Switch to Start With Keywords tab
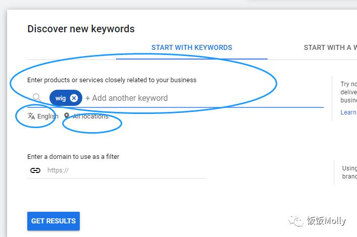357x237 pixels. coord(192,48)
